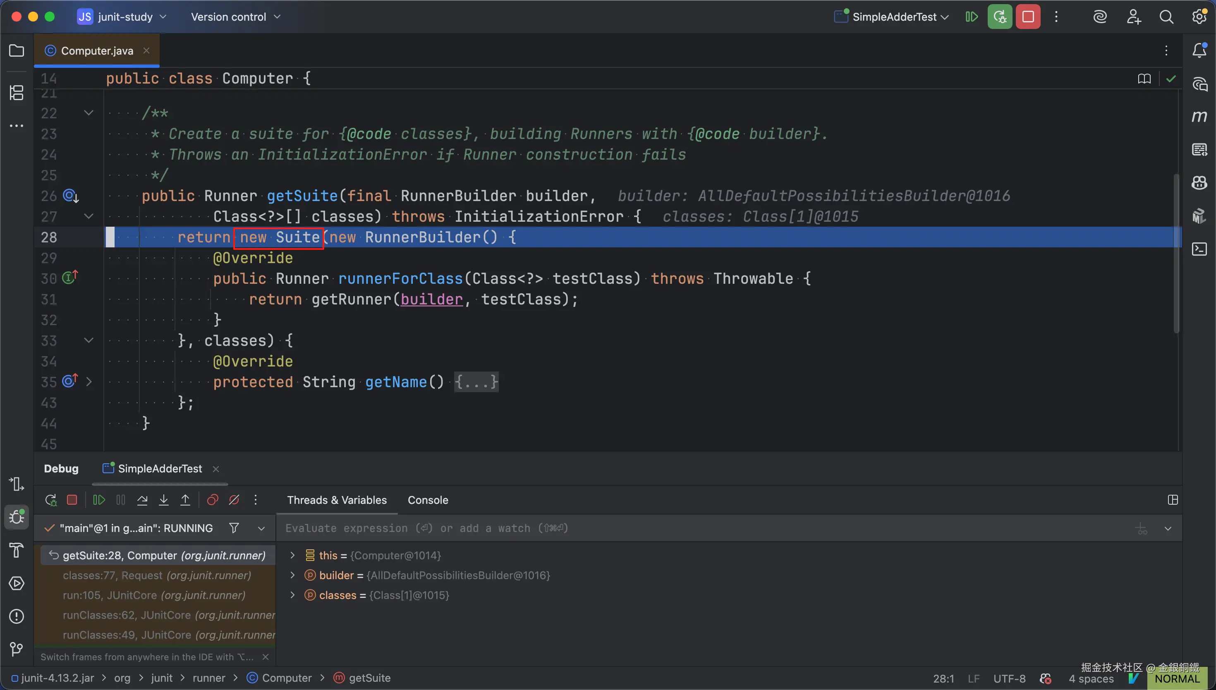Open View Breakpoints red circles icon

point(212,500)
